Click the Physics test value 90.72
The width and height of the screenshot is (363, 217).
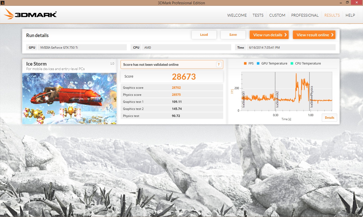pyautogui.click(x=176, y=116)
